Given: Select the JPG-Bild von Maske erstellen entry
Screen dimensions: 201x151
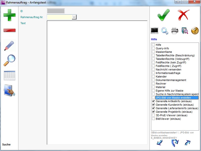Looking at the screenshot, I should tap(173, 98).
